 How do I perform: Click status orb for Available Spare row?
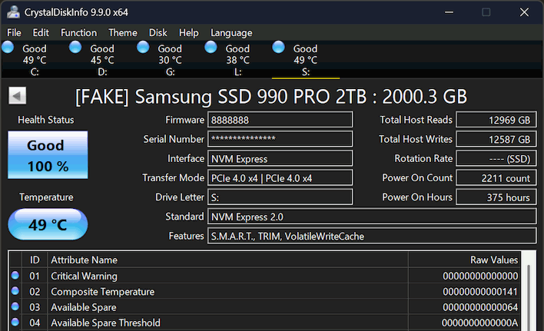pos(15,306)
